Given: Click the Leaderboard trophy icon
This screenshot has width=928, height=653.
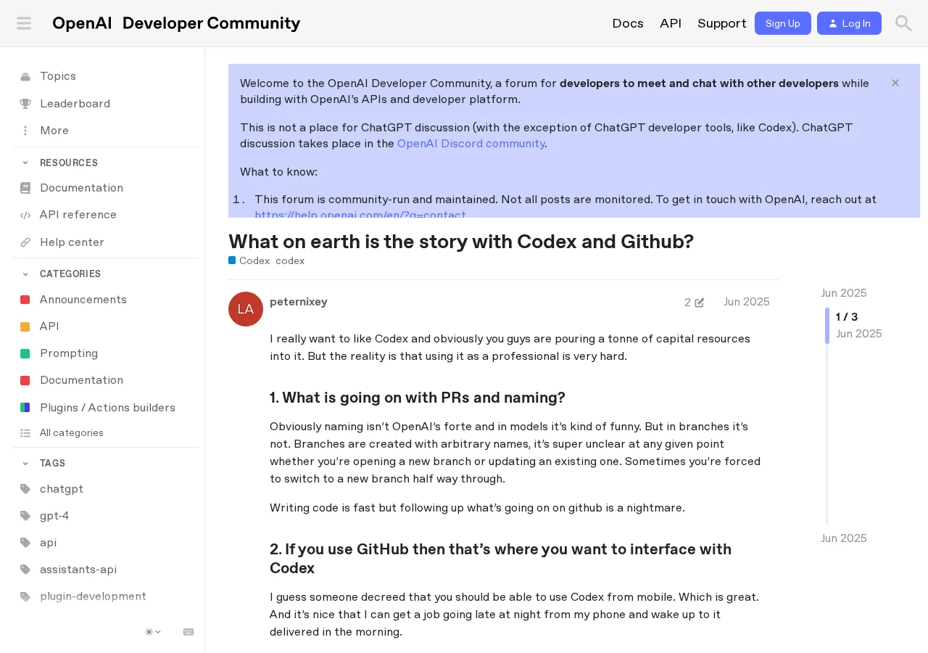Looking at the screenshot, I should (25, 104).
